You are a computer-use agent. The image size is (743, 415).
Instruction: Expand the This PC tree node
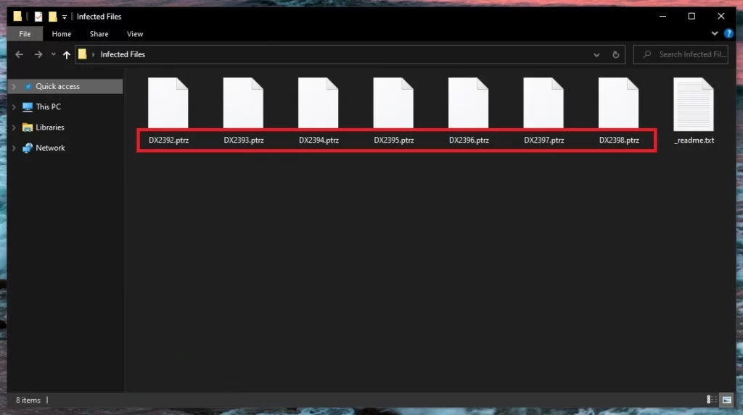14,107
